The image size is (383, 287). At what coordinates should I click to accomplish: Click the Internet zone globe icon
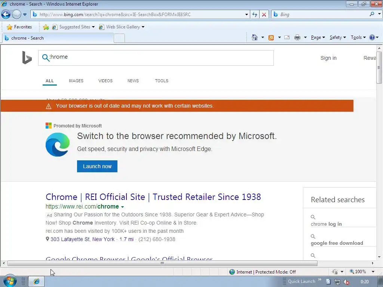[232, 272]
